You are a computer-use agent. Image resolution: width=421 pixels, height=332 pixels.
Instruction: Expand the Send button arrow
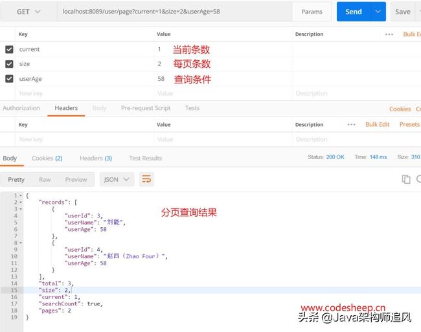pos(378,12)
